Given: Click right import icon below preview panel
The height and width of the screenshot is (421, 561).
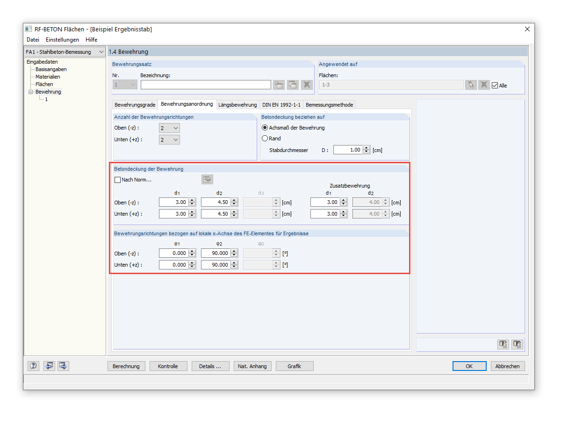Looking at the screenshot, I should point(517,344).
